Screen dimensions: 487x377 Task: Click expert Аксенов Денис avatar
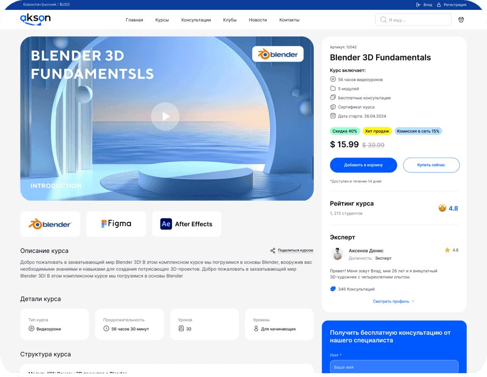[x=337, y=254]
